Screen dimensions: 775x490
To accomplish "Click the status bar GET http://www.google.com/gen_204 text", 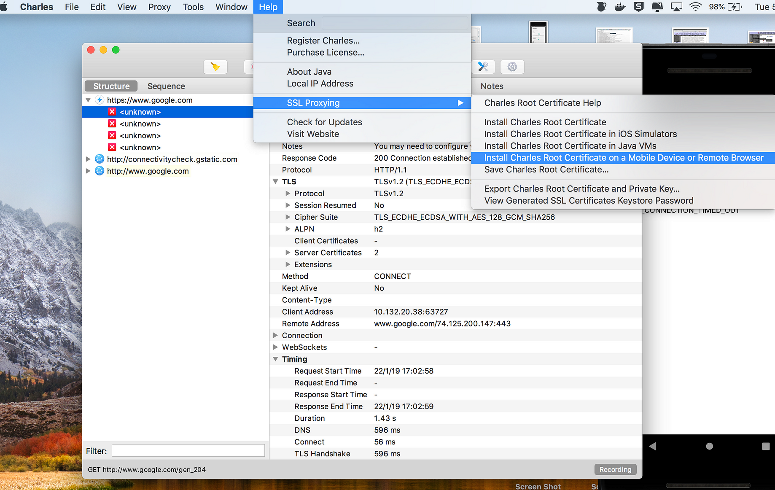I will point(147,469).
